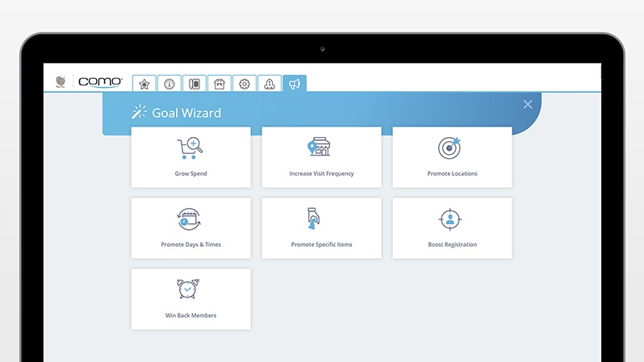Choose the Boost Registration goal
This screenshot has height=362, width=644.
(452, 228)
